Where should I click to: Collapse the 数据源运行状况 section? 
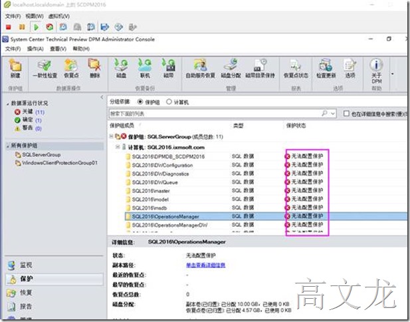coord(8,104)
